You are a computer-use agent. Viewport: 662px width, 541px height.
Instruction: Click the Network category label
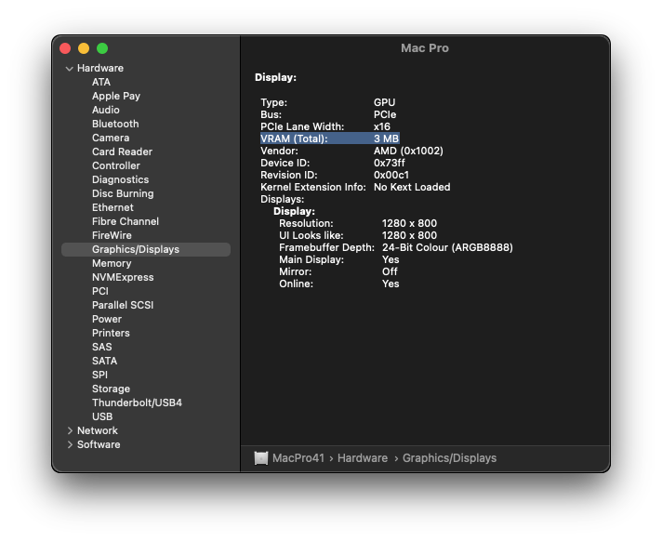[x=98, y=430]
